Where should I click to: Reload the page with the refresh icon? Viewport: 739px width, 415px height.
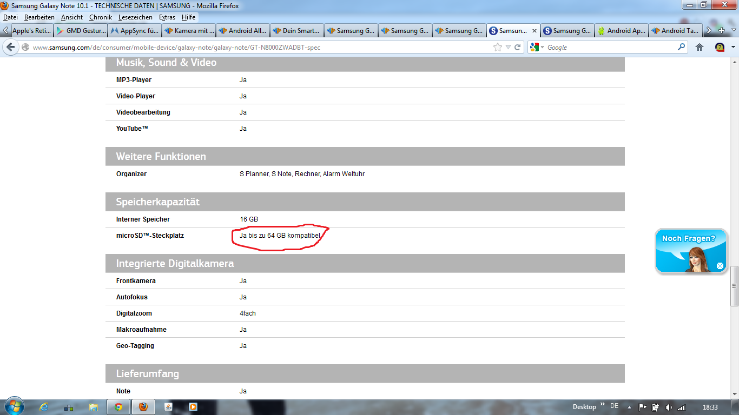point(518,48)
